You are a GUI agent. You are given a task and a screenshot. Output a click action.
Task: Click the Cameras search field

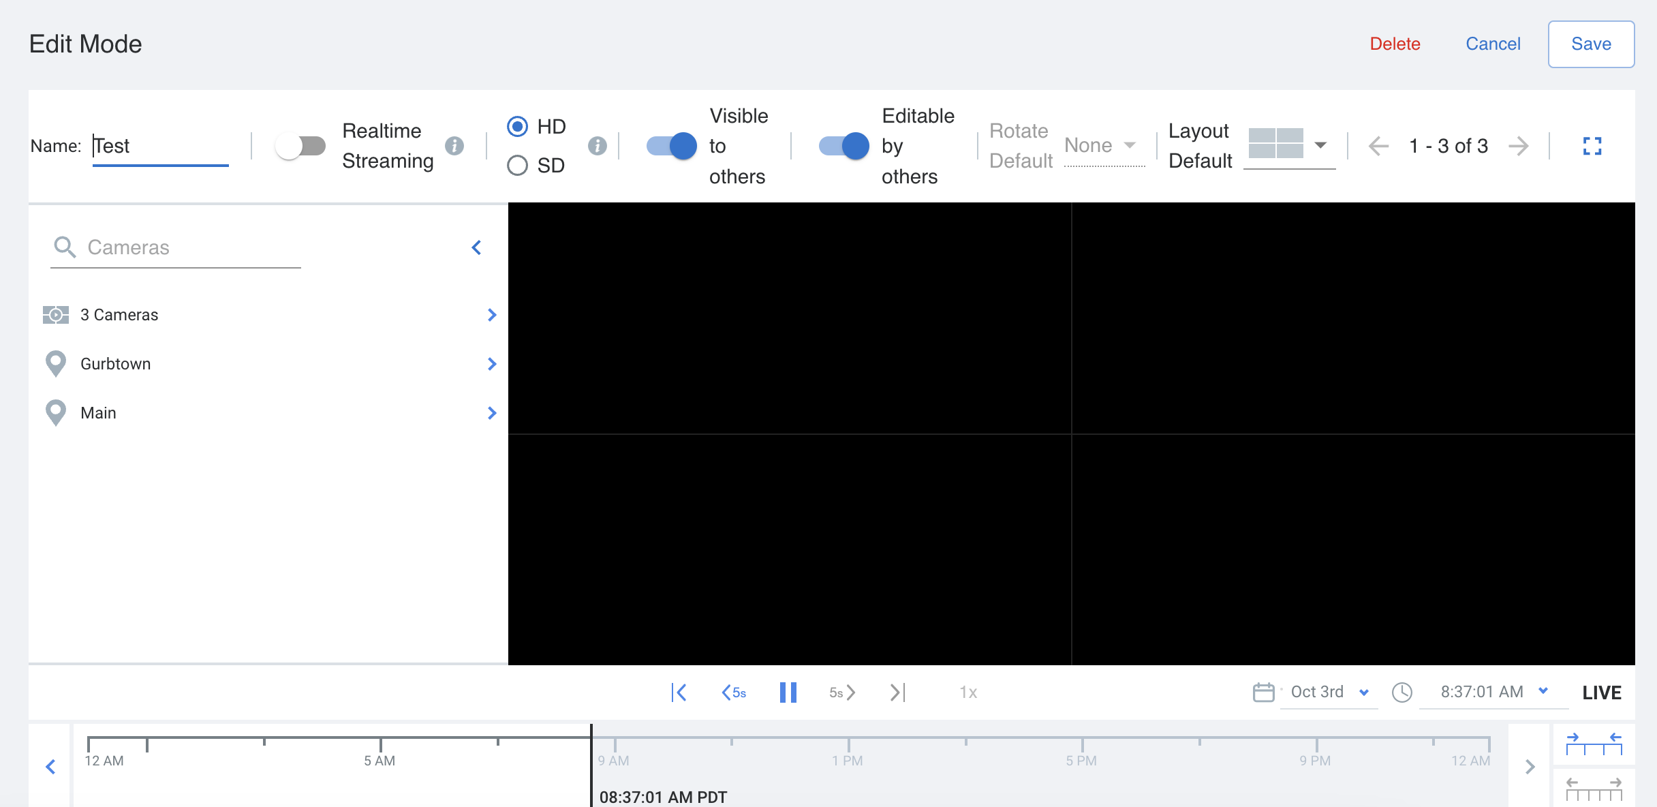coord(176,247)
